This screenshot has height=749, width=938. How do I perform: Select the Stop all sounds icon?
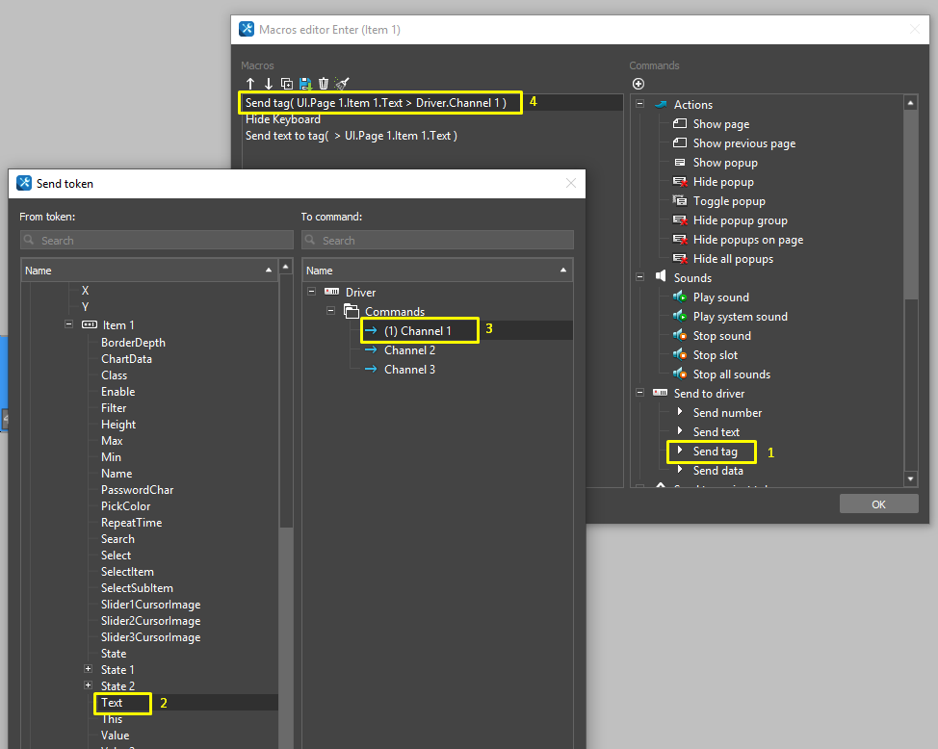pos(680,374)
